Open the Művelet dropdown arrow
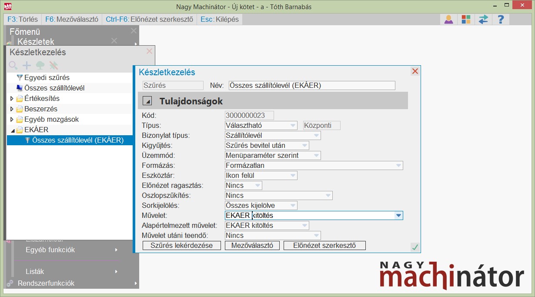The width and height of the screenshot is (535, 297). pyautogui.click(x=398, y=215)
